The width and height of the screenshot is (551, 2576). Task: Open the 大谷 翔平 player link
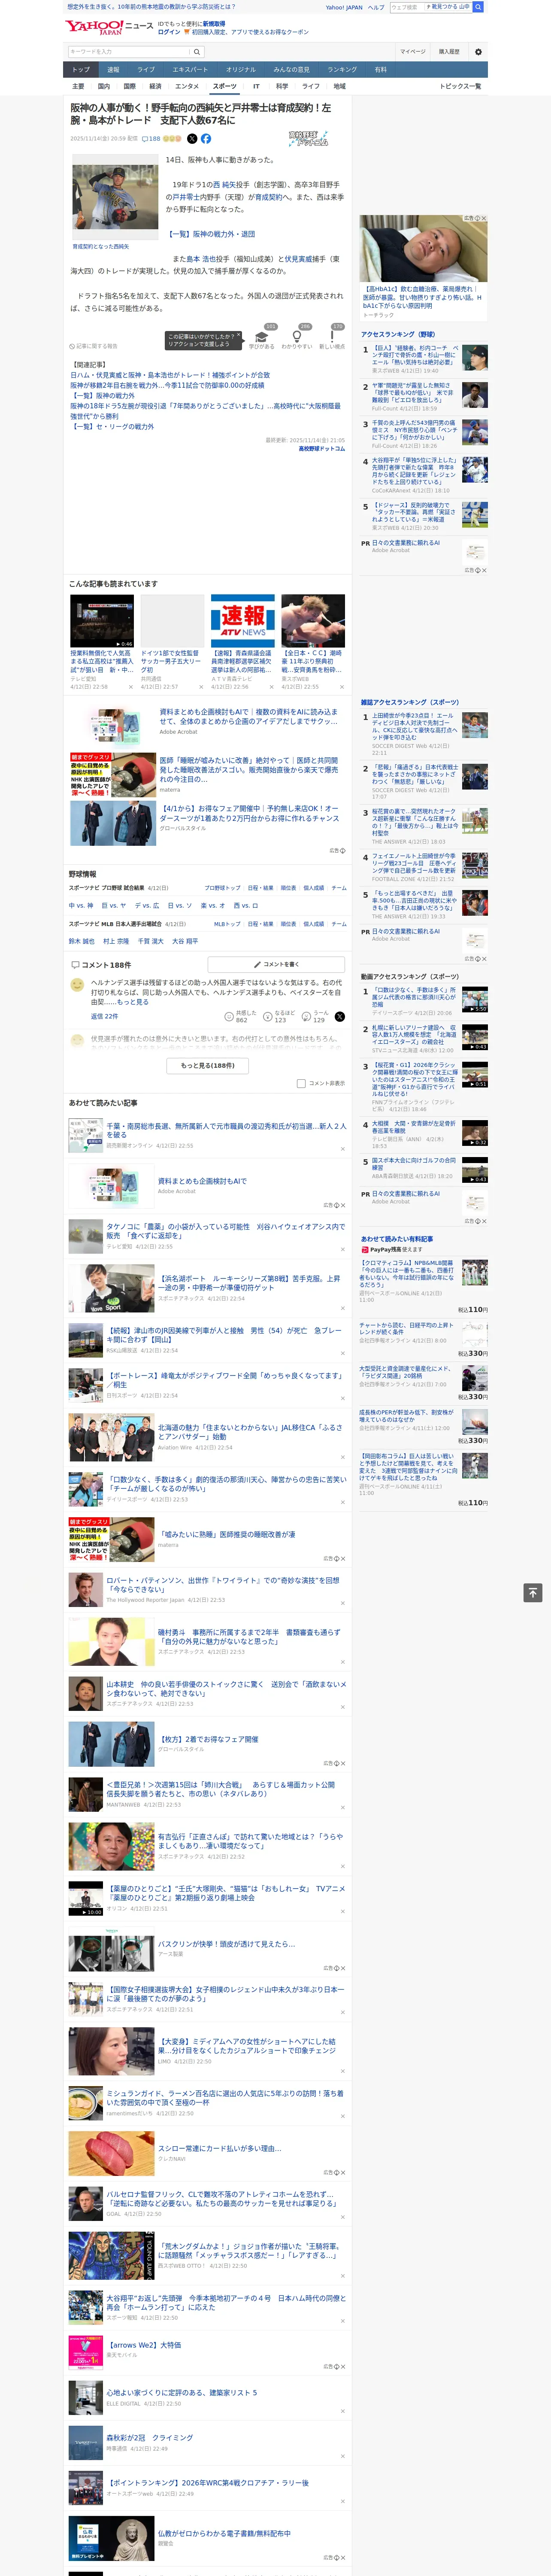point(185,941)
